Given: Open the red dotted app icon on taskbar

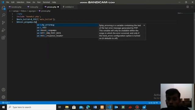Looking at the screenshot, I should (130, 107).
